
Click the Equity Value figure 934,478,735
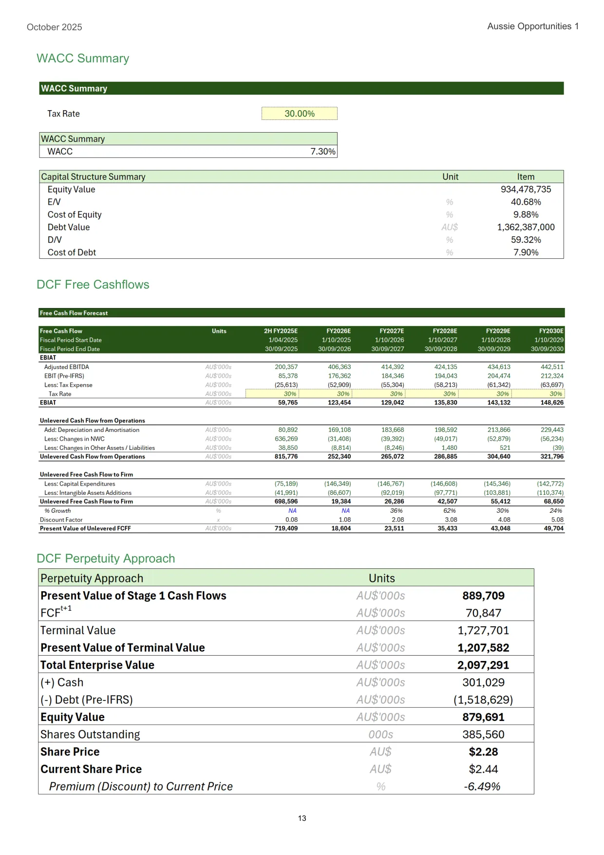click(x=526, y=190)
